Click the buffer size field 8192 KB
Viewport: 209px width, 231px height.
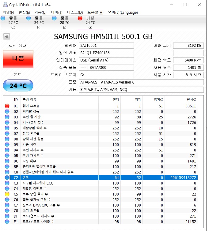188,46
